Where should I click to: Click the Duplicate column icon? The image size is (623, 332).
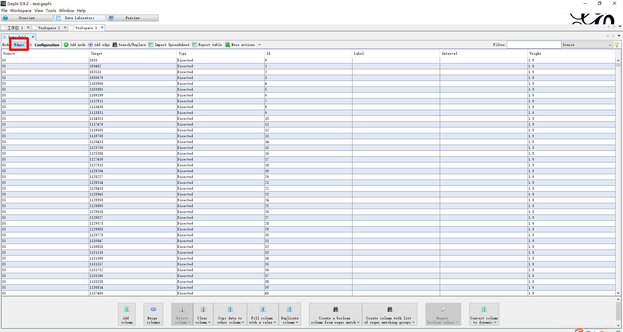pyautogui.click(x=290, y=309)
